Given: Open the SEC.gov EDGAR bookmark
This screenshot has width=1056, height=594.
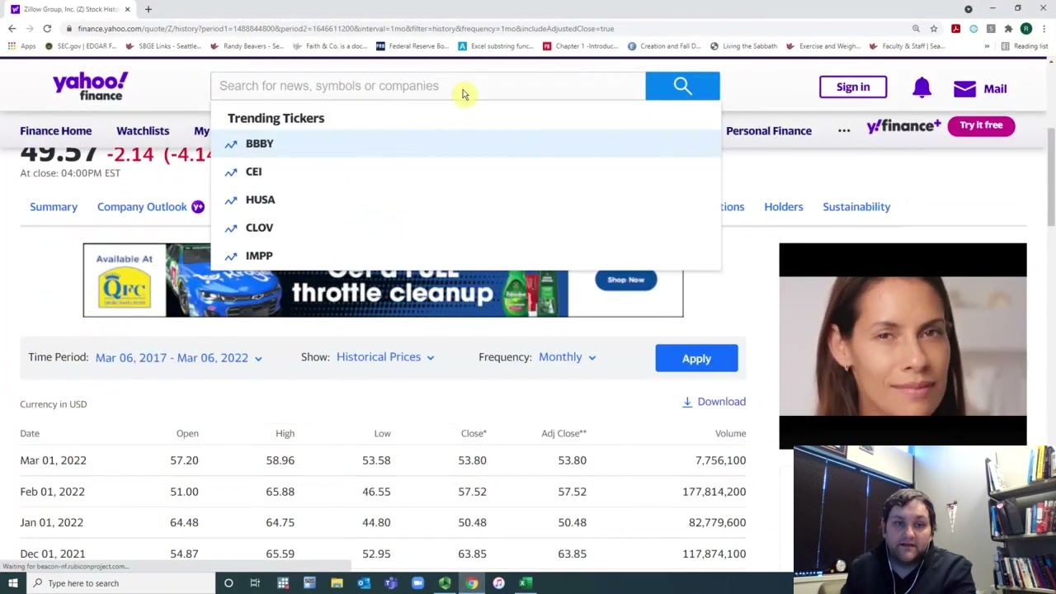Looking at the screenshot, I should tap(81, 46).
